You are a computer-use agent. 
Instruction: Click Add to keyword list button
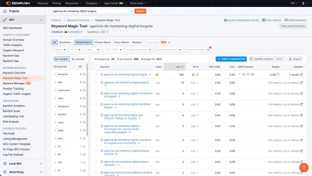(231, 59)
